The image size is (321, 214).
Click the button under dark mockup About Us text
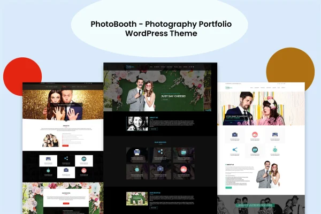tap(154, 129)
